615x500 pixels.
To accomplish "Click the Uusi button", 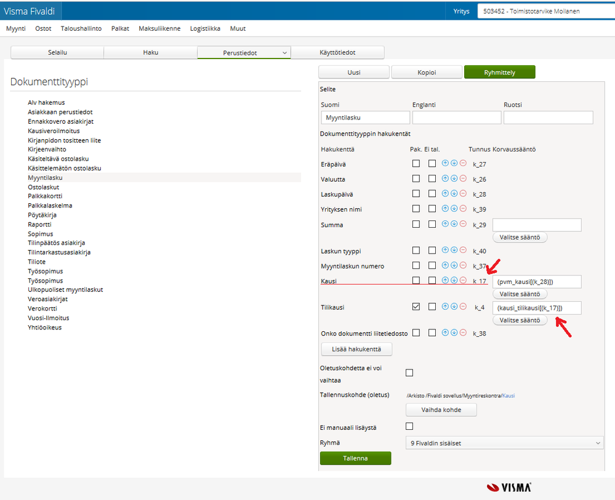I will [x=354, y=72].
